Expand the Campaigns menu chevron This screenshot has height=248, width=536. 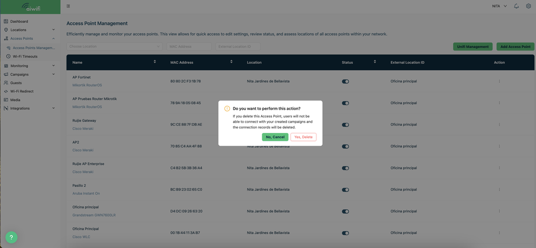[x=54, y=74]
